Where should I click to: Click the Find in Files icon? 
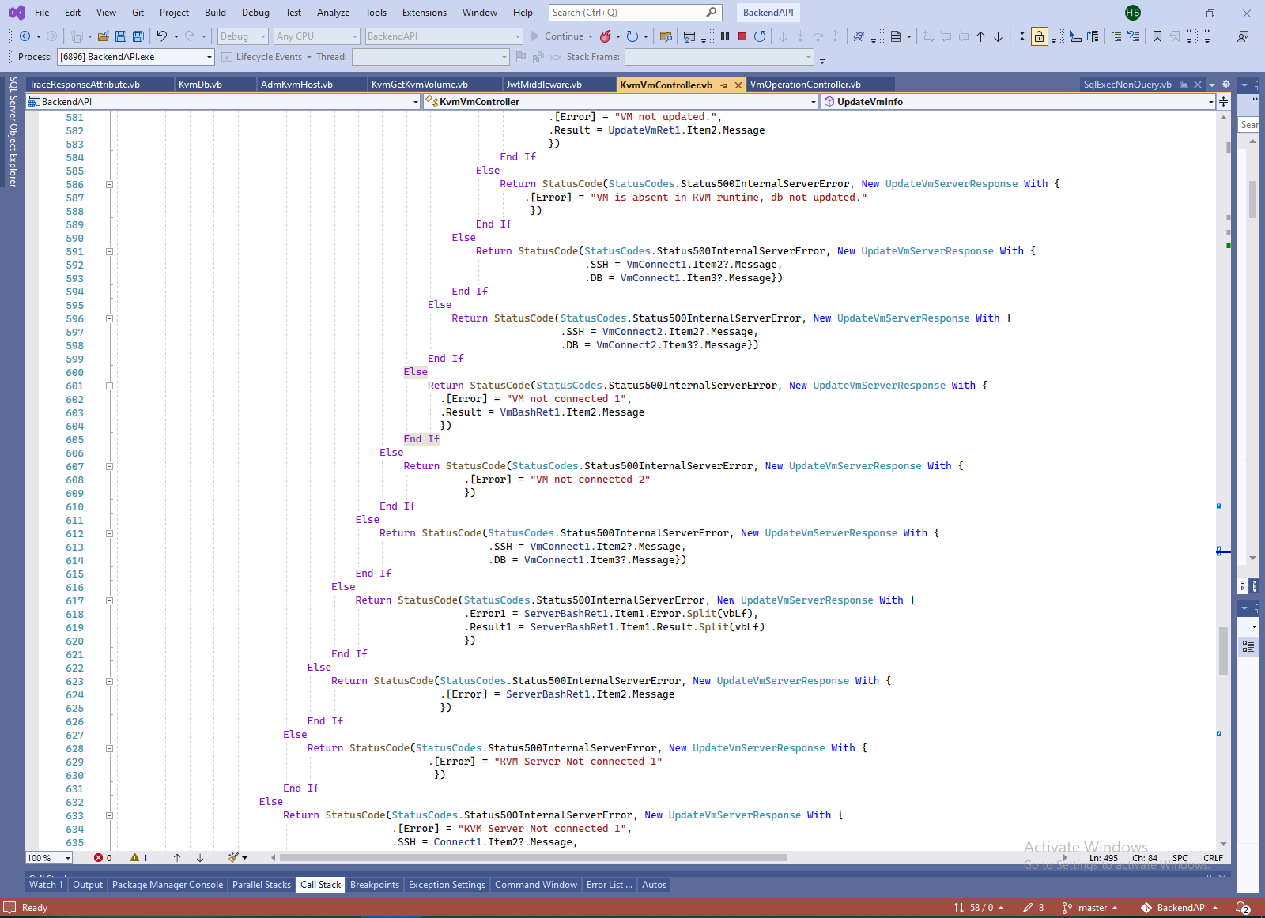pyautogui.click(x=666, y=36)
